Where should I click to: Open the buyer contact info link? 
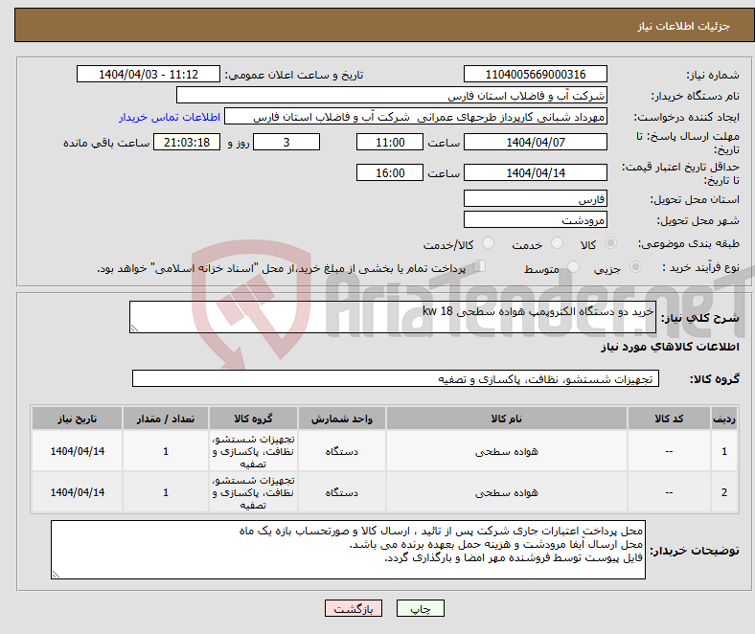point(170,117)
